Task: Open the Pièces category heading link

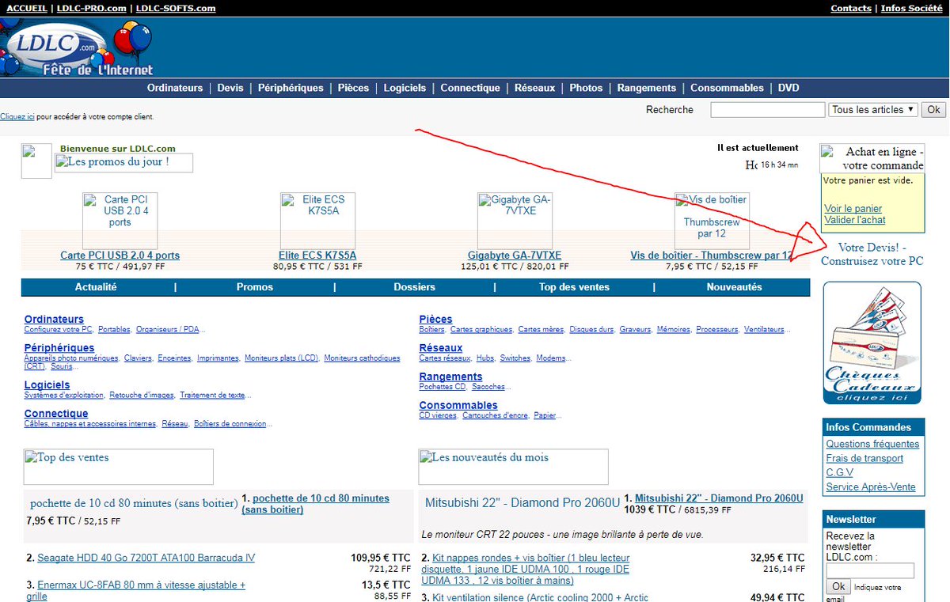Action: [x=436, y=319]
